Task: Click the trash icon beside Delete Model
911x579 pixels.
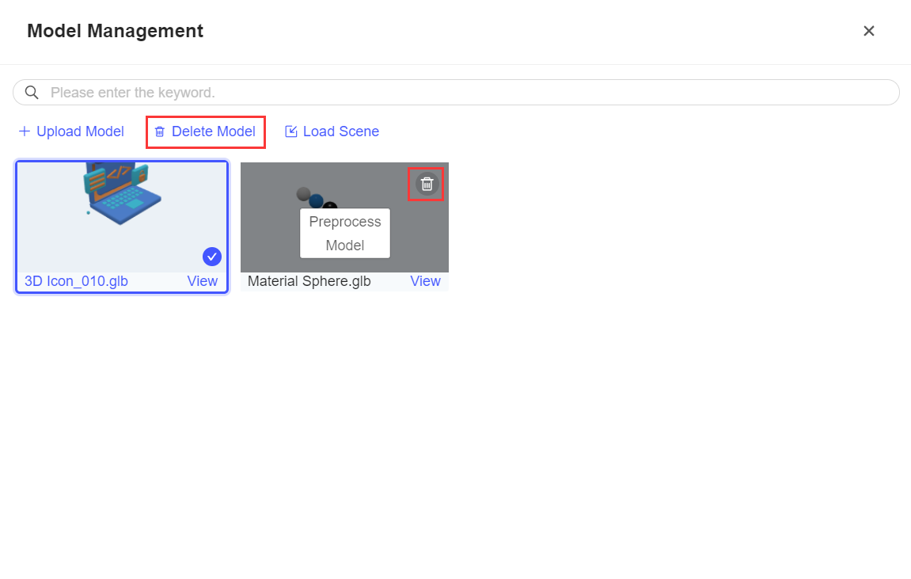Action: point(161,131)
